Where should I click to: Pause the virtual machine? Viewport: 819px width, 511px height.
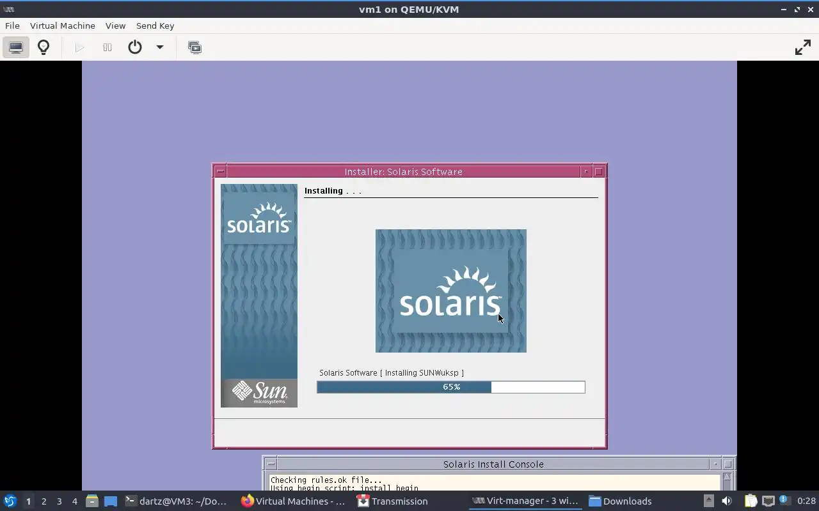(107, 47)
